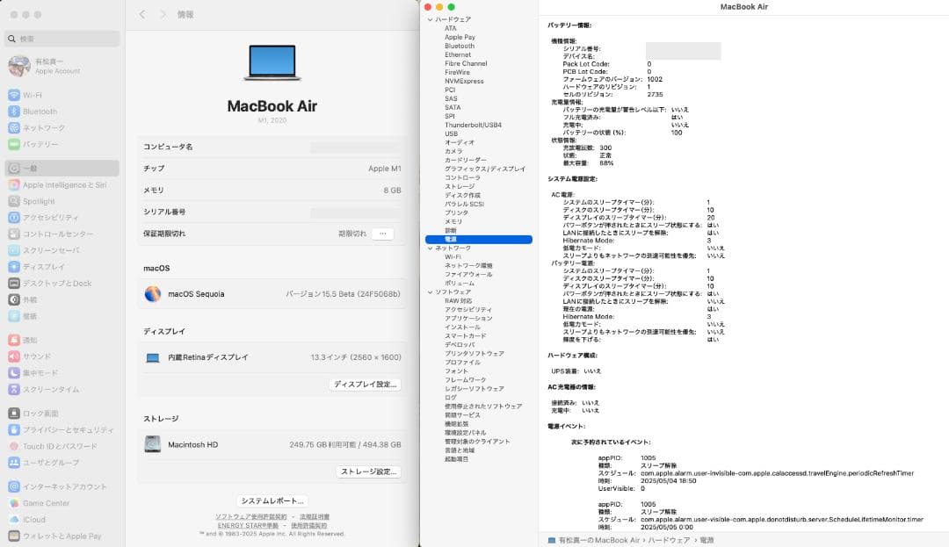This screenshot has width=949, height=547.
Task: Select Apple Pay in hardware tree
Action: point(460,37)
